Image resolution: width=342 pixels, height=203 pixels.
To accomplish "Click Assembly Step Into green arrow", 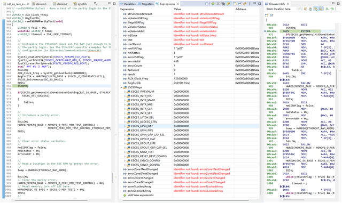I will (327, 9).
